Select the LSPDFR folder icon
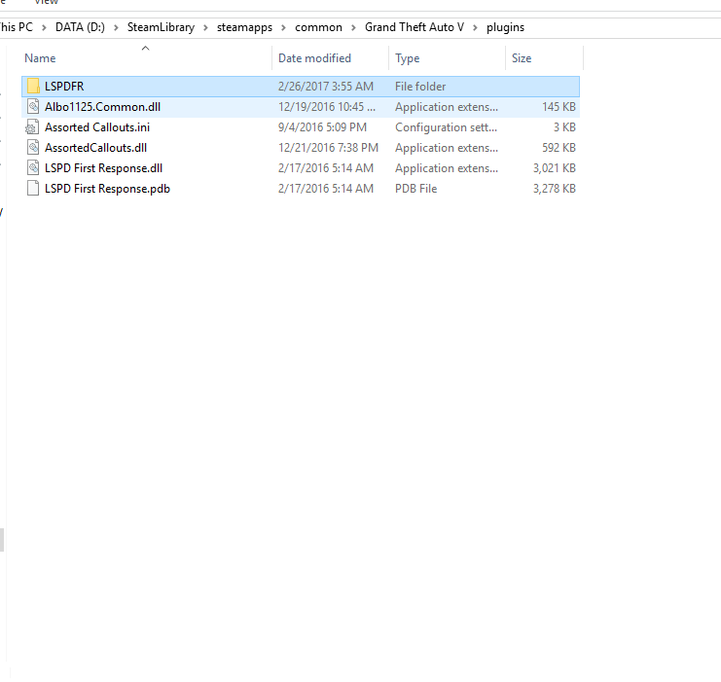721x682 pixels. pos(33,86)
